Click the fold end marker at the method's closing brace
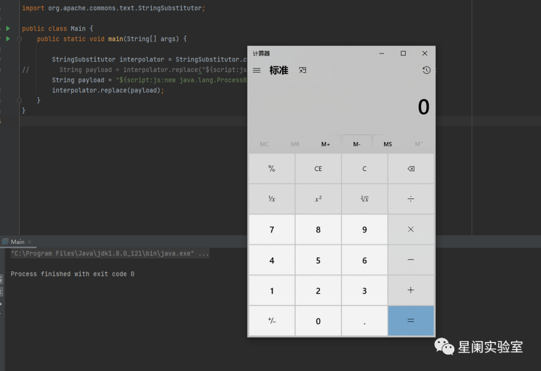Image resolution: width=541 pixels, height=371 pixels. tap(20, 100)
